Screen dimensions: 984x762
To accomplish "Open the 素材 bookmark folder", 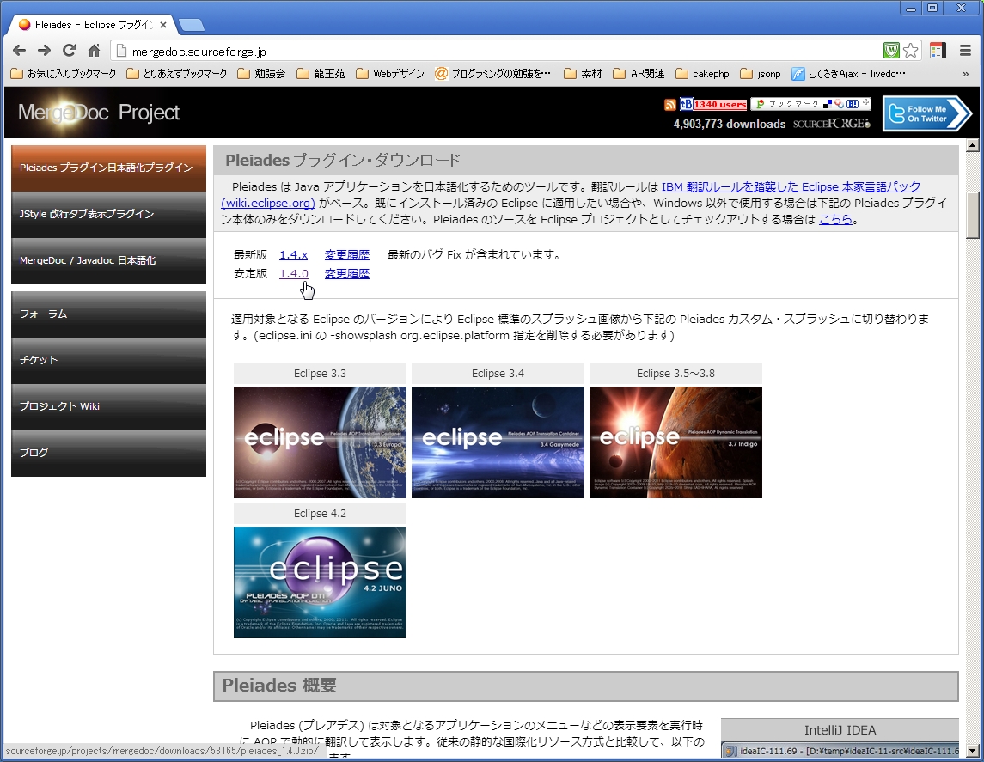I will coord(583,74).
